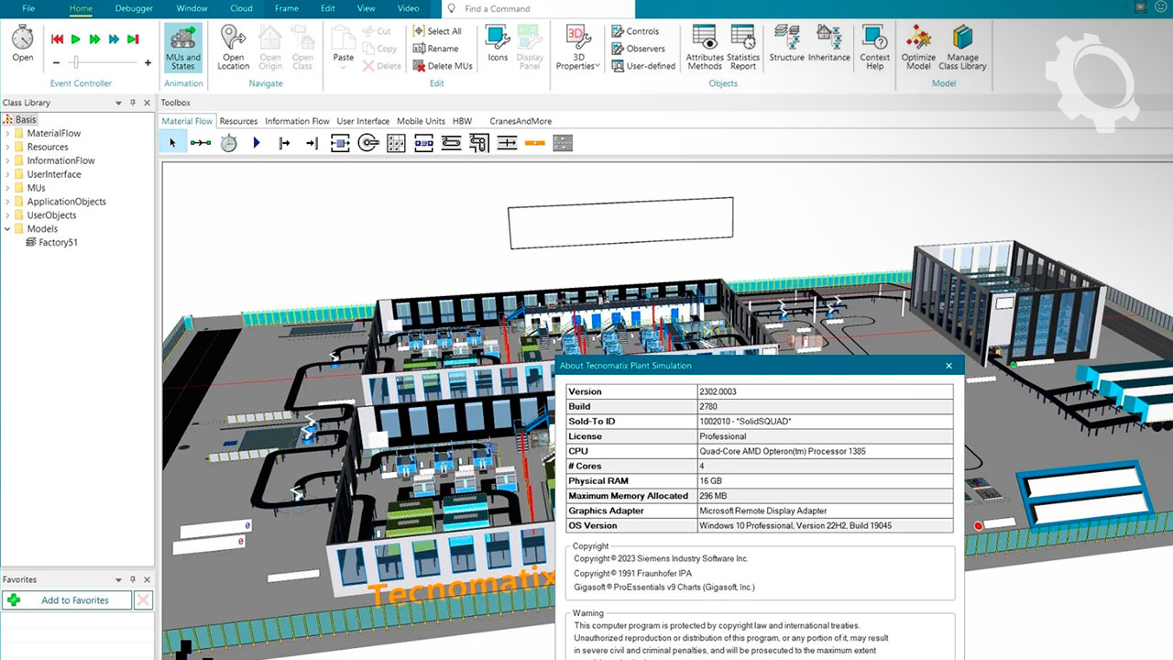Click the green-red Stop-at-end simulation button
This screenshot has height=660, width=1173.
133,39
